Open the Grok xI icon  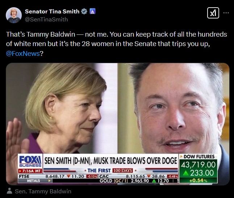(213, 13)
